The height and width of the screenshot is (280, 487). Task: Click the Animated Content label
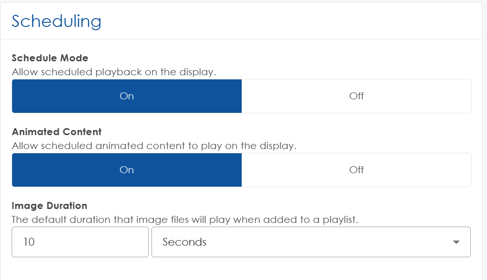coord(57,132)
